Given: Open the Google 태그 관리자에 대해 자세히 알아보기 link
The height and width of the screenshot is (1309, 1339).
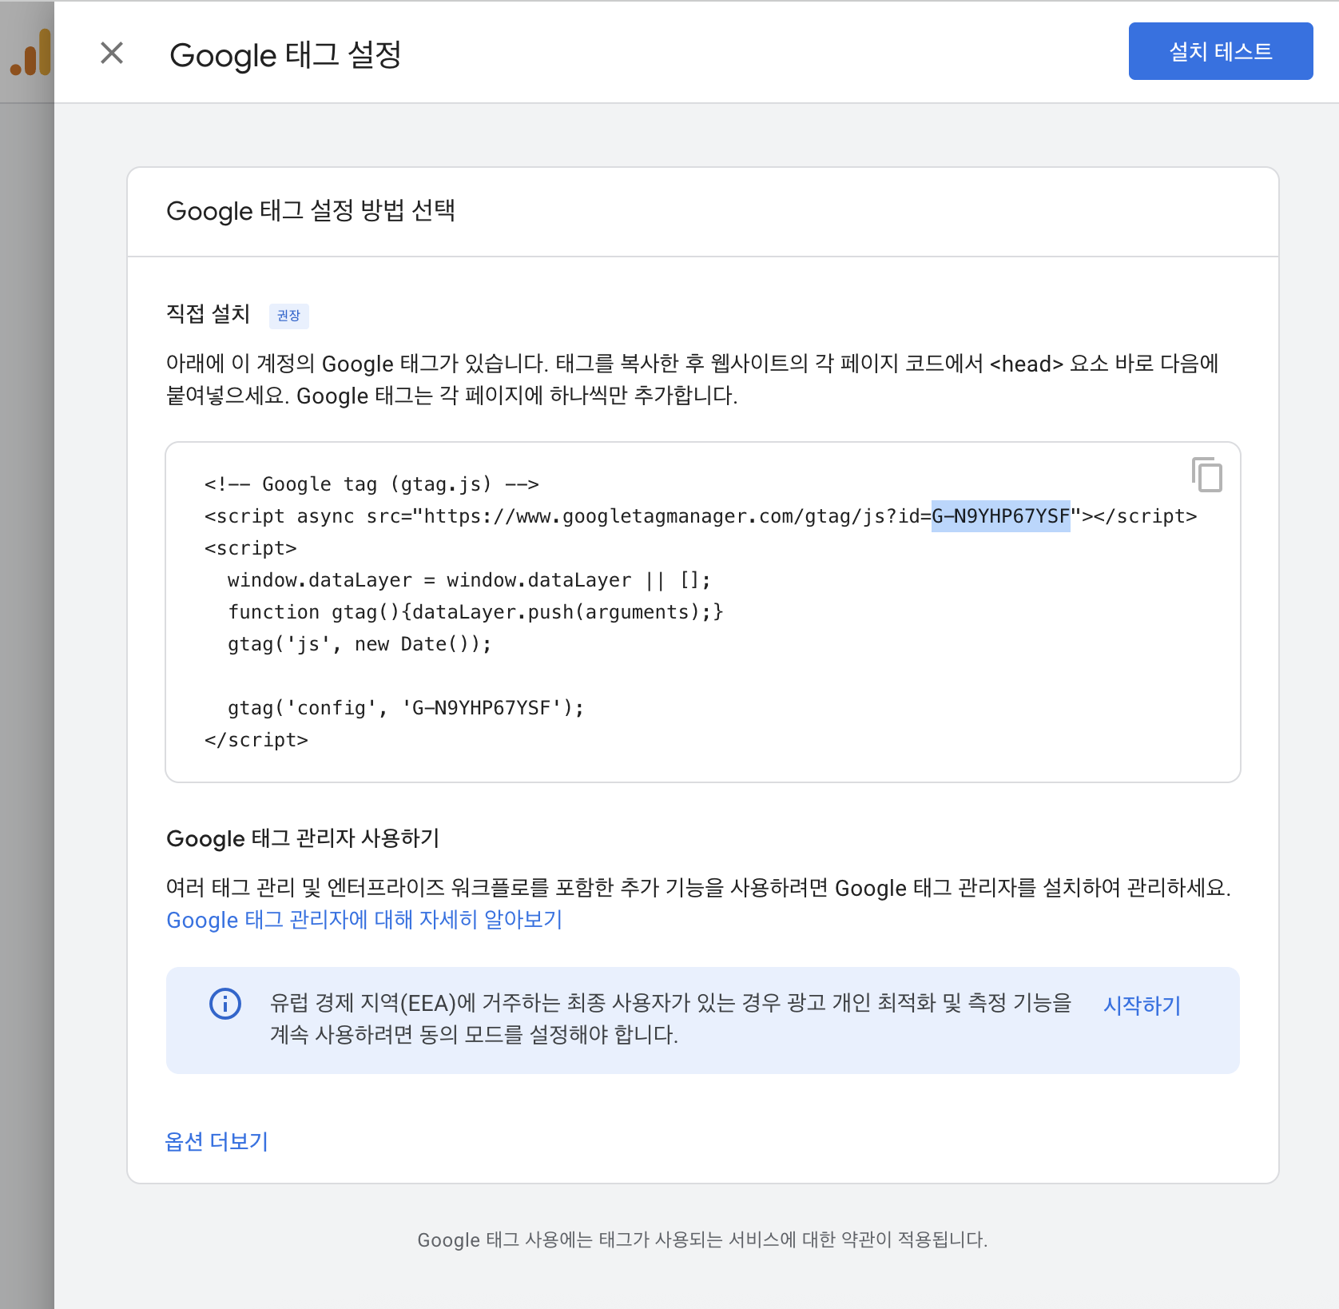Looking at the screenshot, I should click(x=364, y=920).
